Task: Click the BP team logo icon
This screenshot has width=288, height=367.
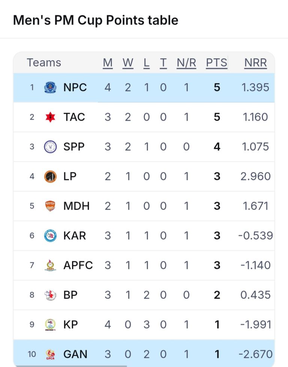Action: (50, 295)
